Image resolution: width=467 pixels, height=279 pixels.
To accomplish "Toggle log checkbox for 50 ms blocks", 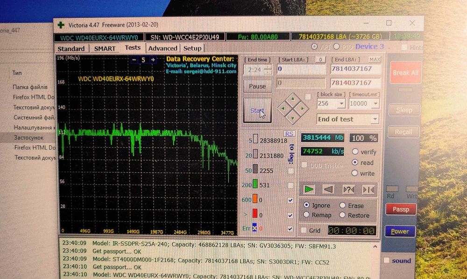I will tap(290, 170).
